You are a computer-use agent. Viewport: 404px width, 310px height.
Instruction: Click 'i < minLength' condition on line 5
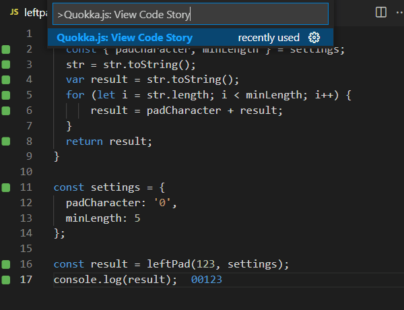261,95
